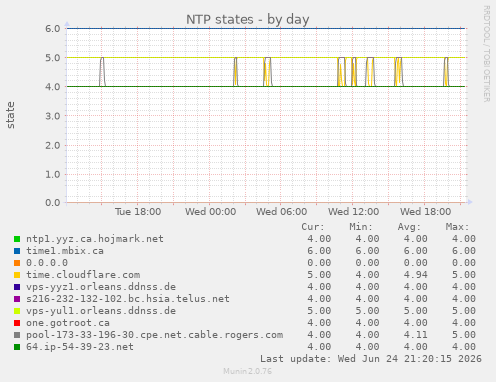Viewport: 496px width, 382px height.
Task: Click the Cur value 6.00 for time1.mbix.ca
Action: point(319,251)
